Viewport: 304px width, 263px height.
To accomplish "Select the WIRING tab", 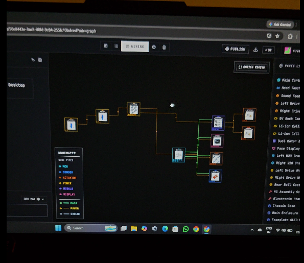I will pos(135,46).
